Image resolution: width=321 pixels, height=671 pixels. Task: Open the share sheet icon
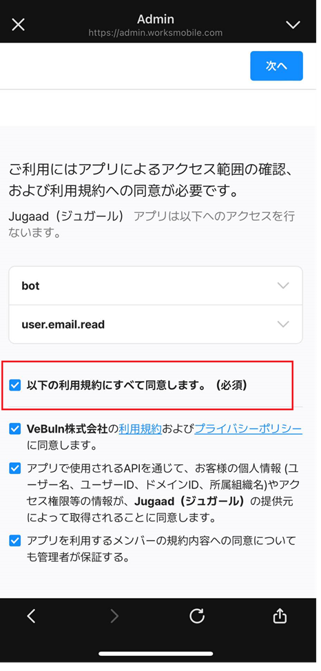[x=280, y=615]
